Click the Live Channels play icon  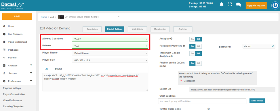pos(4,34)
